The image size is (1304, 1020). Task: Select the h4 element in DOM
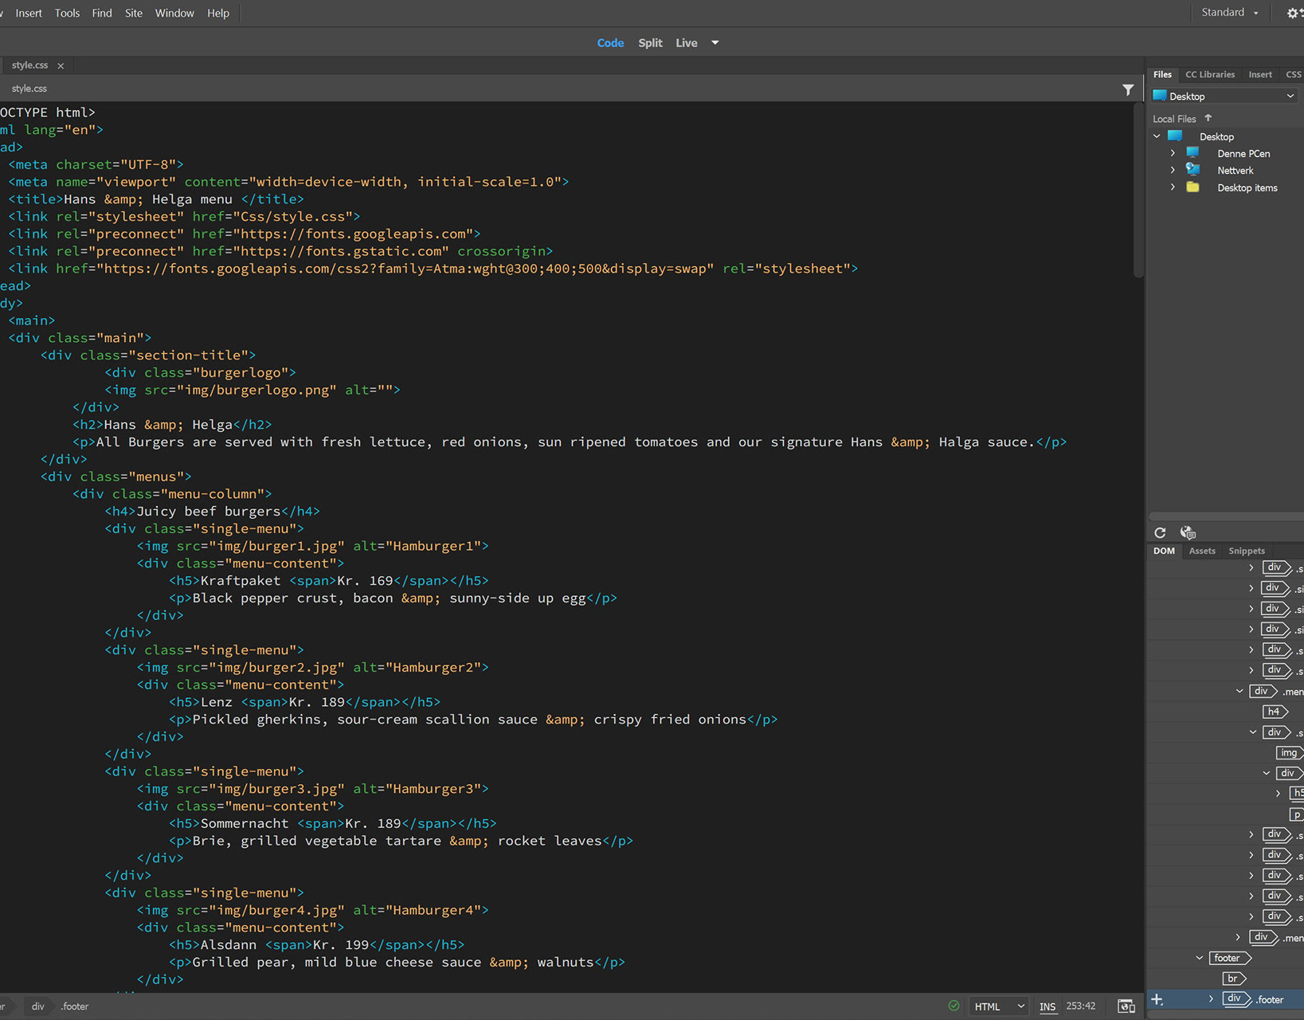coord(1275,712)
